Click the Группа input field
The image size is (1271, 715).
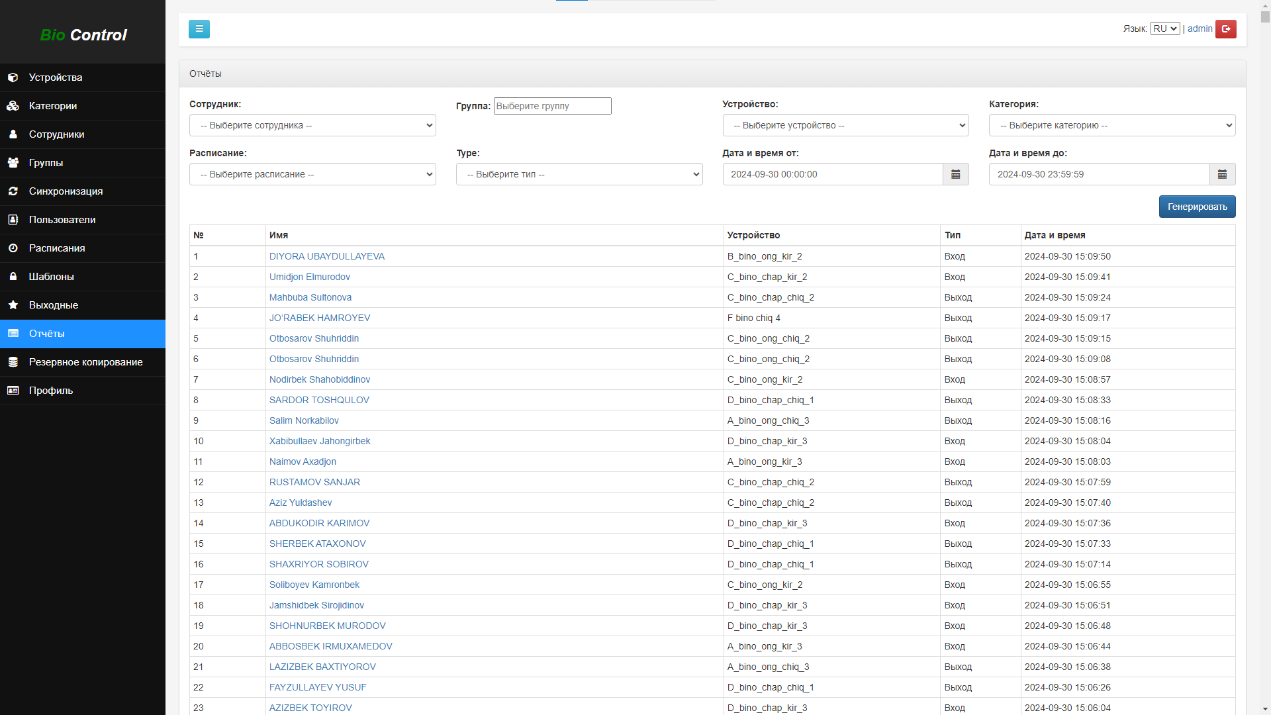(x=552, y=106)
